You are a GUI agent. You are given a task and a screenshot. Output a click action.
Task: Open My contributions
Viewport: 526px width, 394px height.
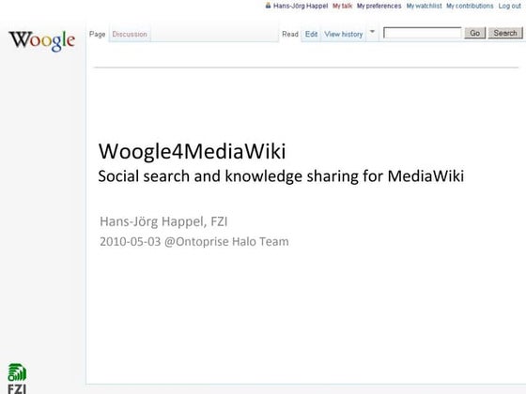(x=470, y=6)
